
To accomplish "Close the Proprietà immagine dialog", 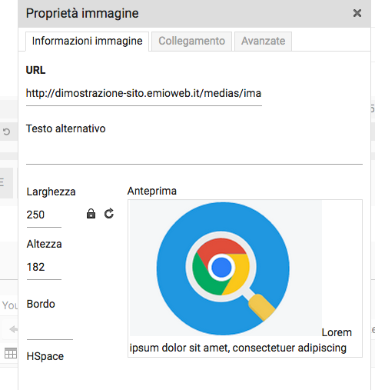I will tap(357, 13).
